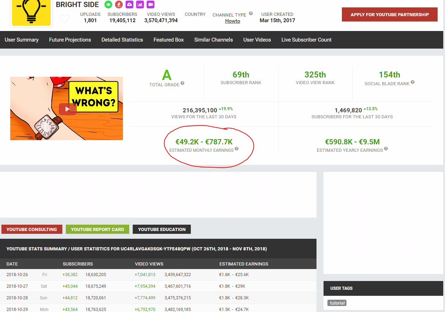Go to the Detailed Statistics tab
The image size is (445, 312).
(122, 40)
